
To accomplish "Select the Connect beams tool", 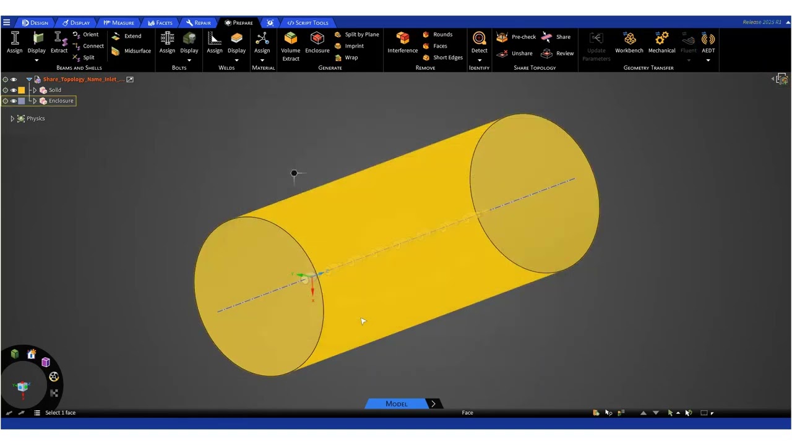I will tap(88, 46).
